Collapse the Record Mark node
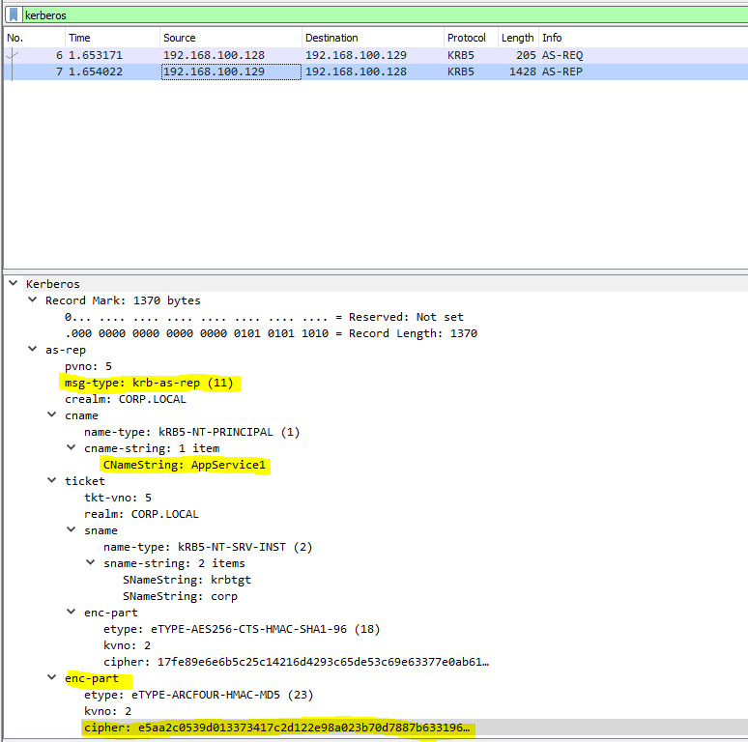The height and width of the screenshot is (742, 748). point(33,300)
